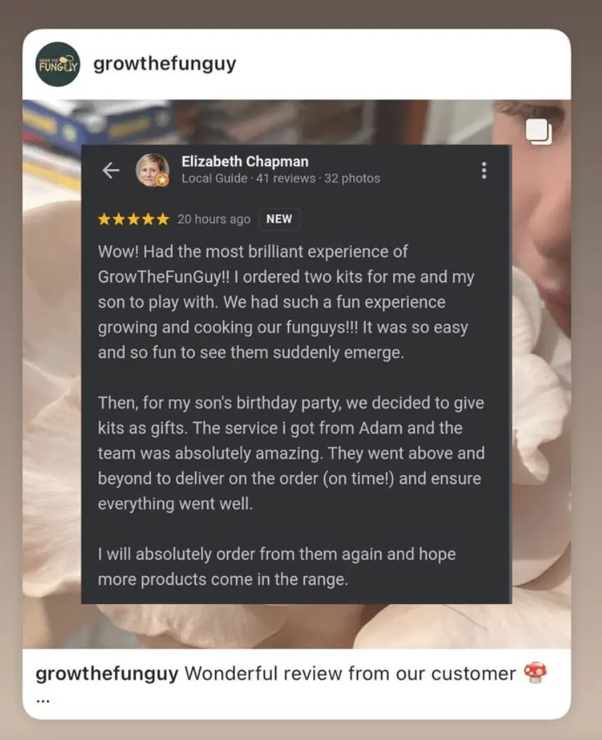The height and width of the screenshot is (740, 602).
Task: Select the name Elizabeth Chapman
Action: click(245, 162)
